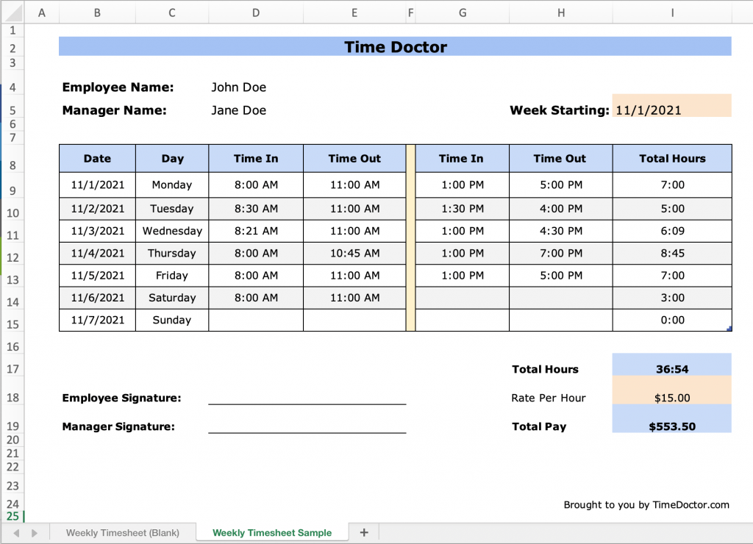Select the Friday cell
Screen dimensions: 753x544
[172, 276]
